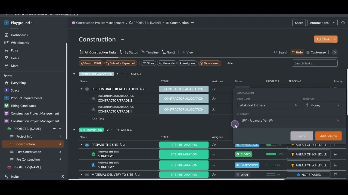Open the Field Type Money dropdown

(x=322, y=105)
